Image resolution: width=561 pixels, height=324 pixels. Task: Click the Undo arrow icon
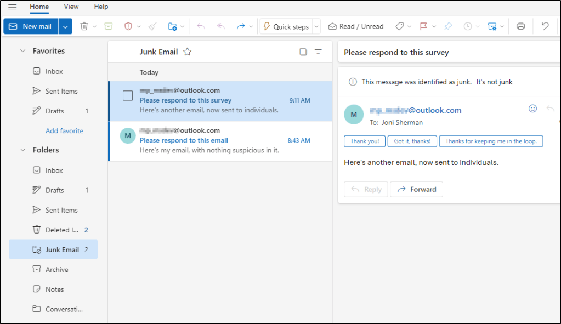pyautogui.click(x=545, y=26)
